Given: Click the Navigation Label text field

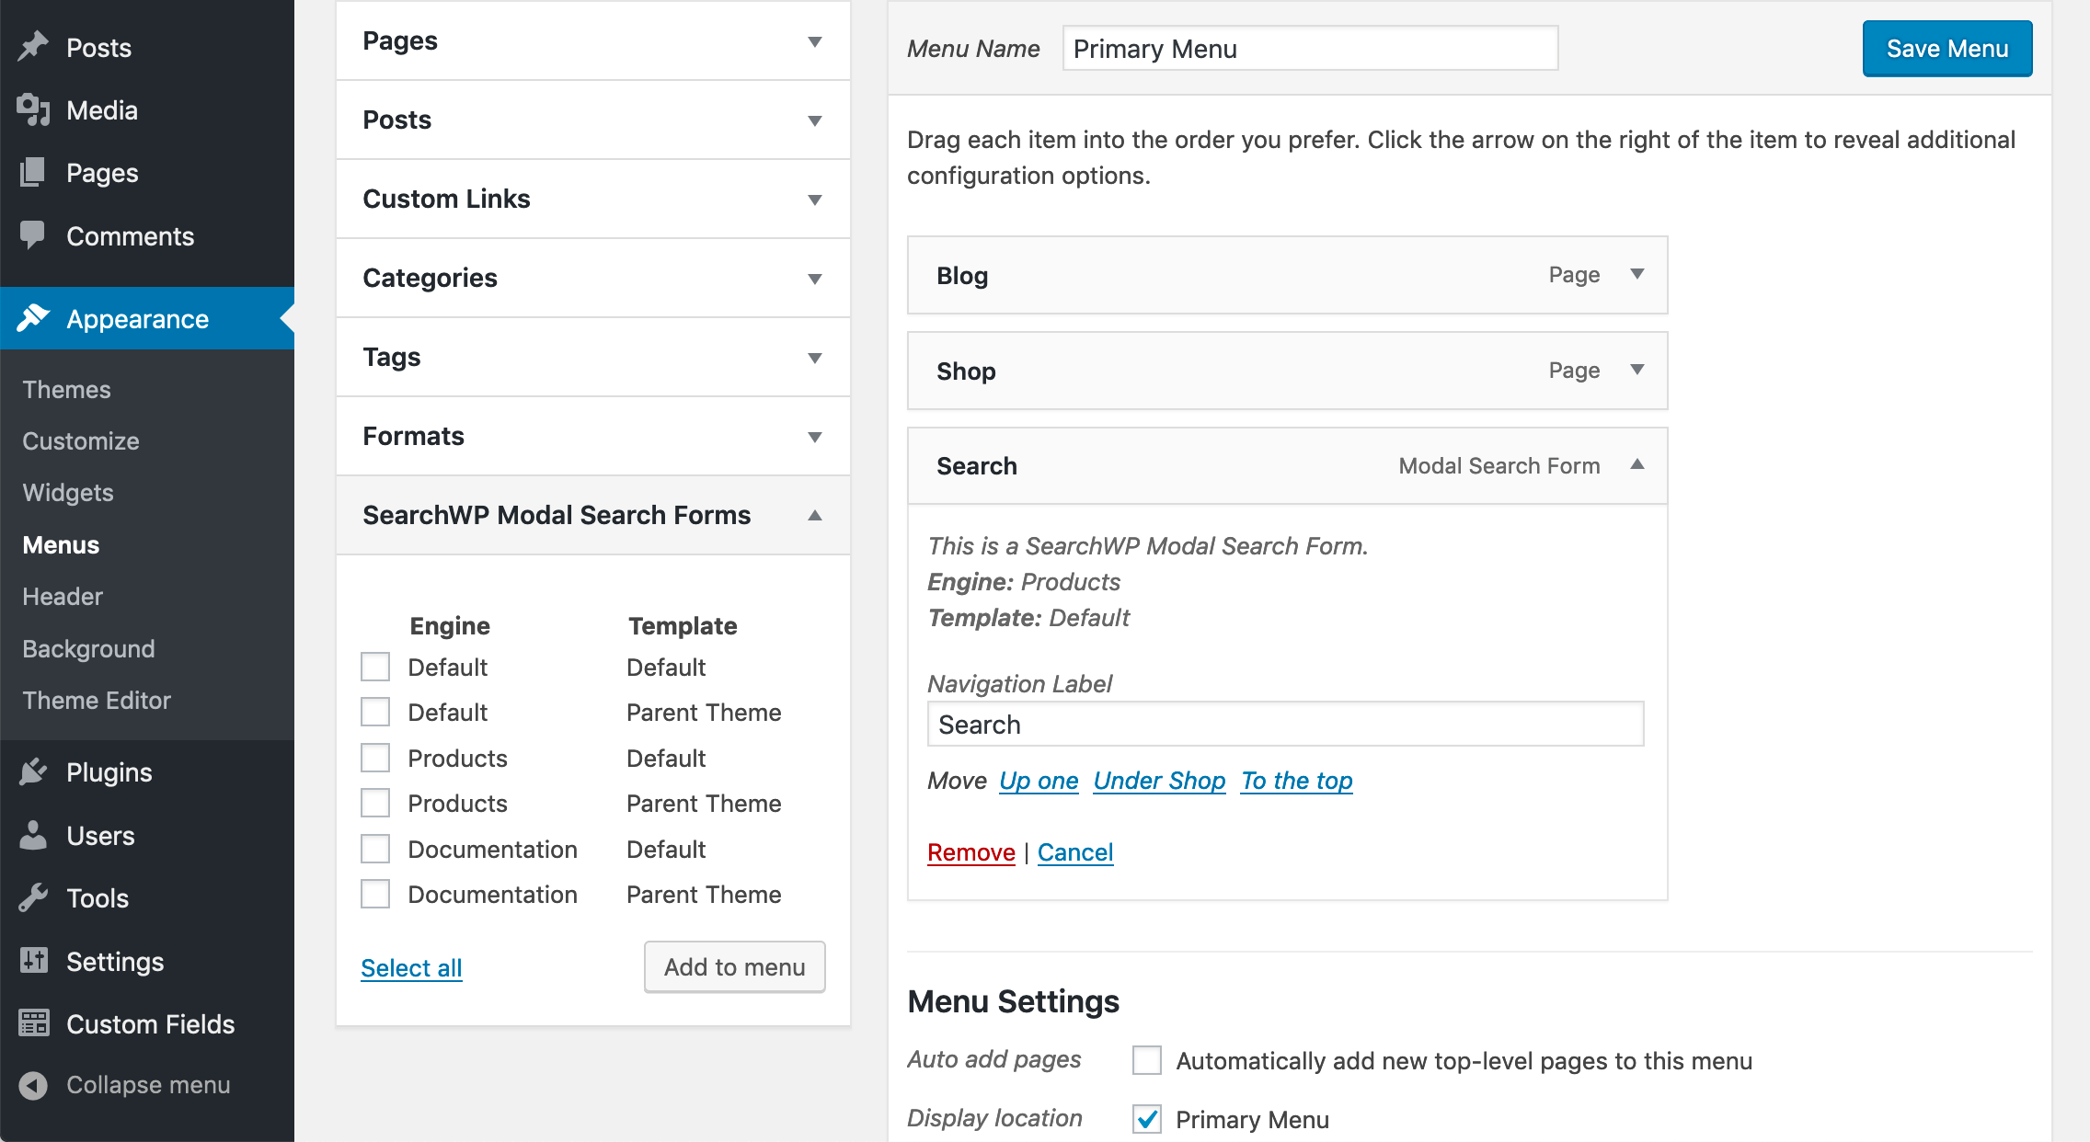Looking at the screenshot, I should coord(1285,725).
